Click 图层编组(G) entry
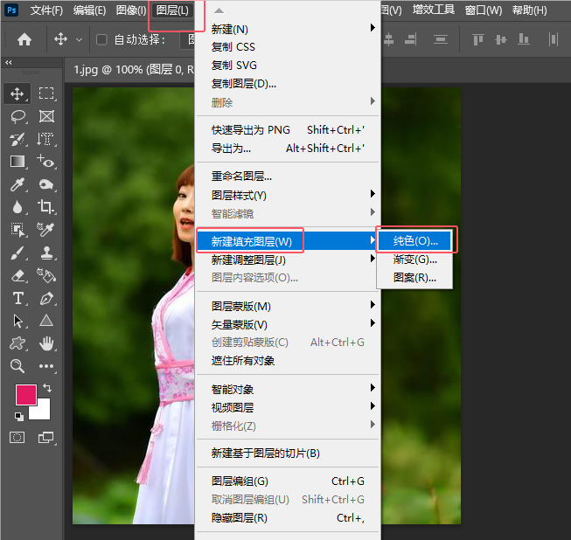Image resolution: width=571 pixels, height=540 pixels. tap(288, 481)
